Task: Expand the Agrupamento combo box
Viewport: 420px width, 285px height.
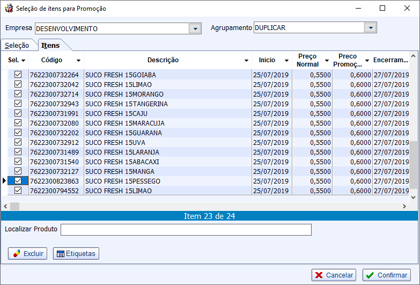Action: (370, 27)
